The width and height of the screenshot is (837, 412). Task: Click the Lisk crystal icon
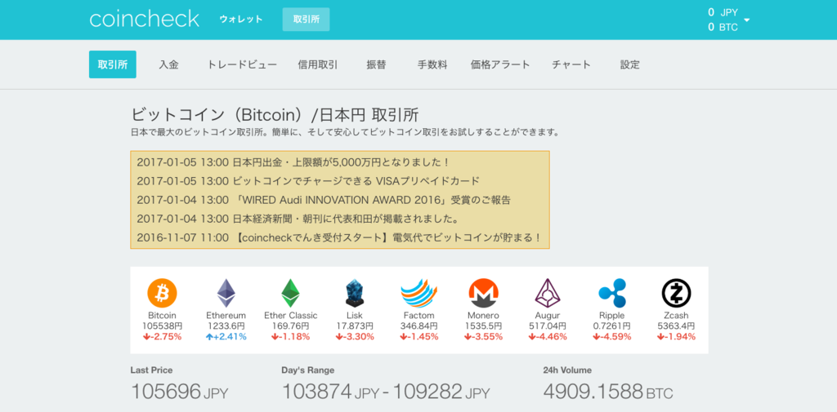[355, 293]
